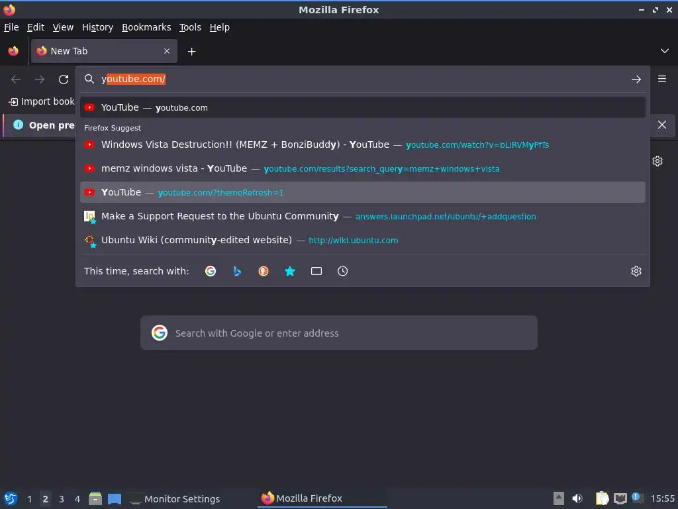
Task: Click the Google logo in page search box
Action: [160, 333]
